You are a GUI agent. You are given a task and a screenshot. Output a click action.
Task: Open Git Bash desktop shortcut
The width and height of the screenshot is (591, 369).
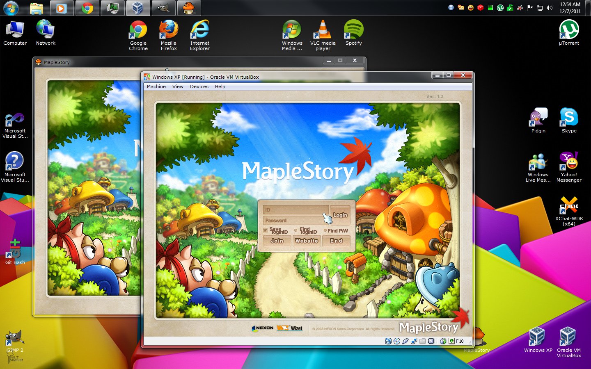point(15,252)
